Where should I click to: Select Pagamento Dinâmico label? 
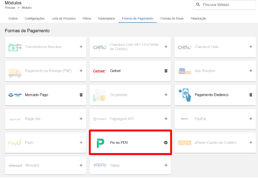point(212,95)
